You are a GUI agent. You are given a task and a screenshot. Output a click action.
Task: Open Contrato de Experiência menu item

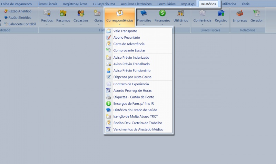coord(131,84)
